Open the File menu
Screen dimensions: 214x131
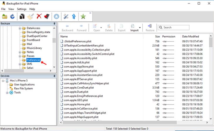[3, 9]
